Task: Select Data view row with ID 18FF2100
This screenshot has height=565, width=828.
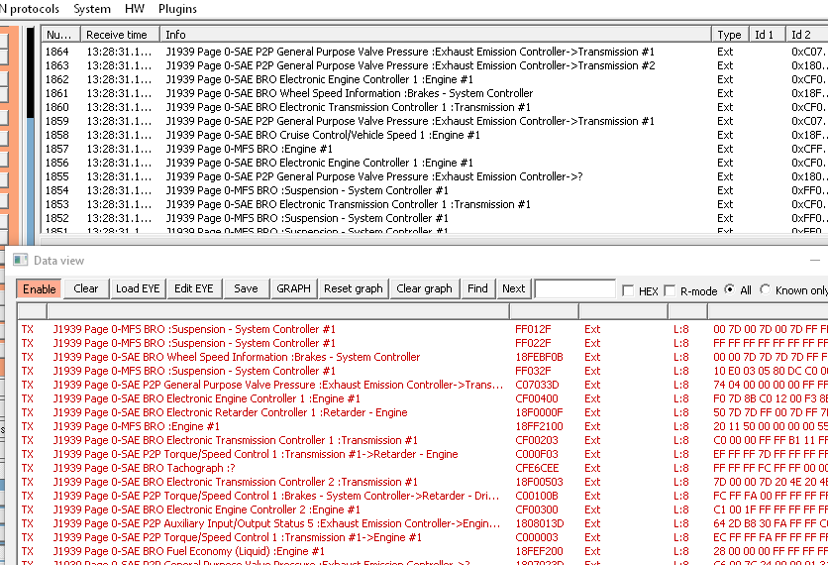Action: point(423,426)
